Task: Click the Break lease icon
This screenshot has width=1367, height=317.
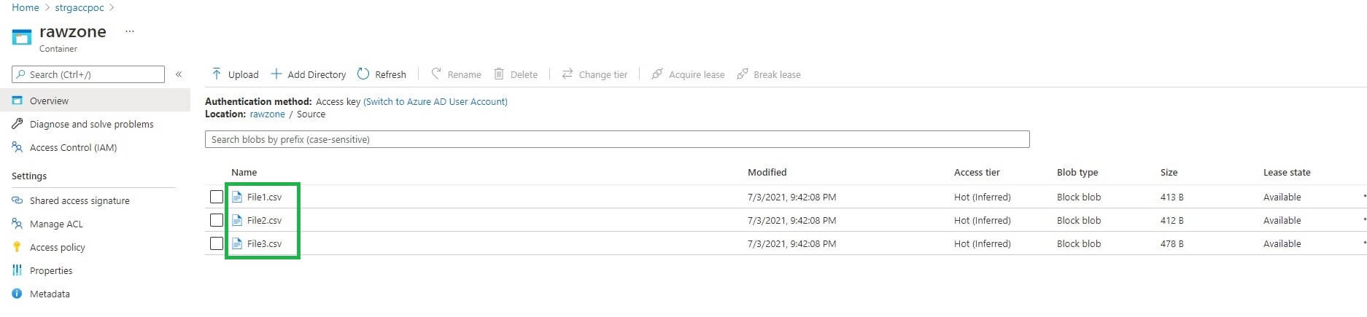Action: pyautogui.click(x=743, y=74)
